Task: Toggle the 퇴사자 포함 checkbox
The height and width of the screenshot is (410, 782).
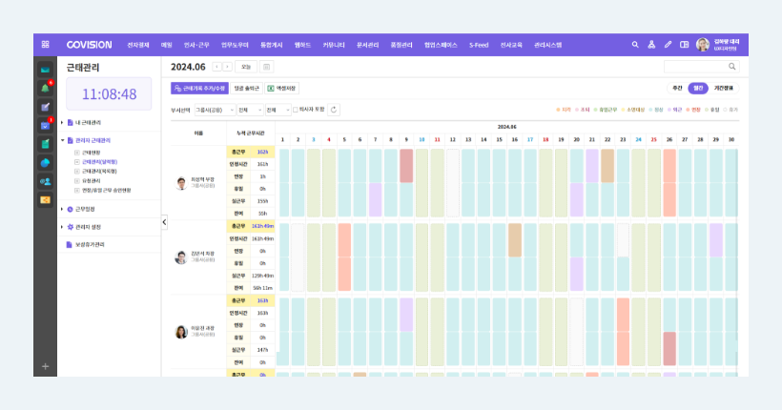Action: coord(296,110)
